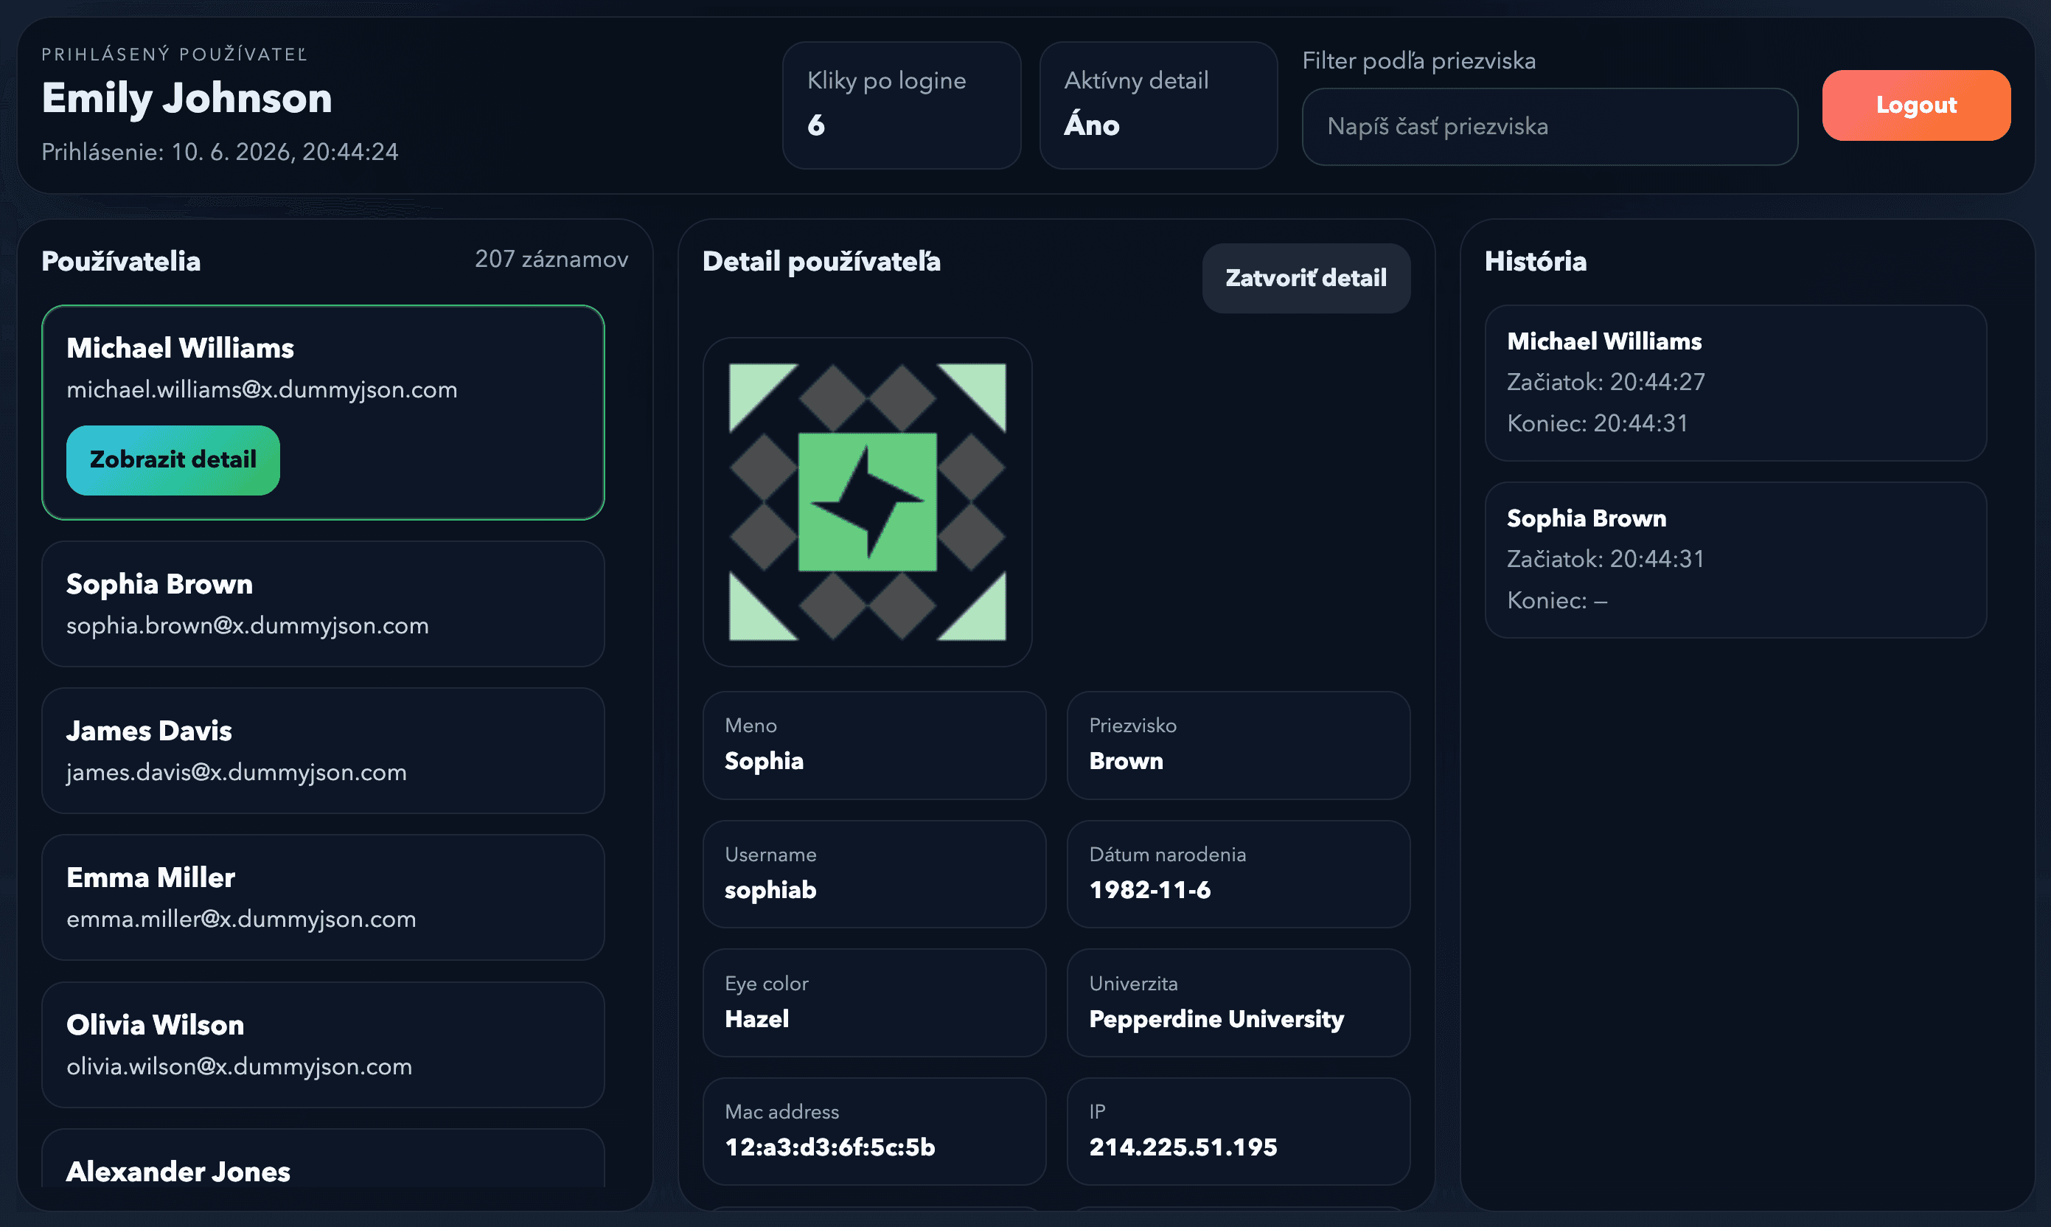The width and height of the screenshot is (2051, 1227).
Task: Click the email james.davis@x.dummyjson.com
Action: tap(237, 772)
